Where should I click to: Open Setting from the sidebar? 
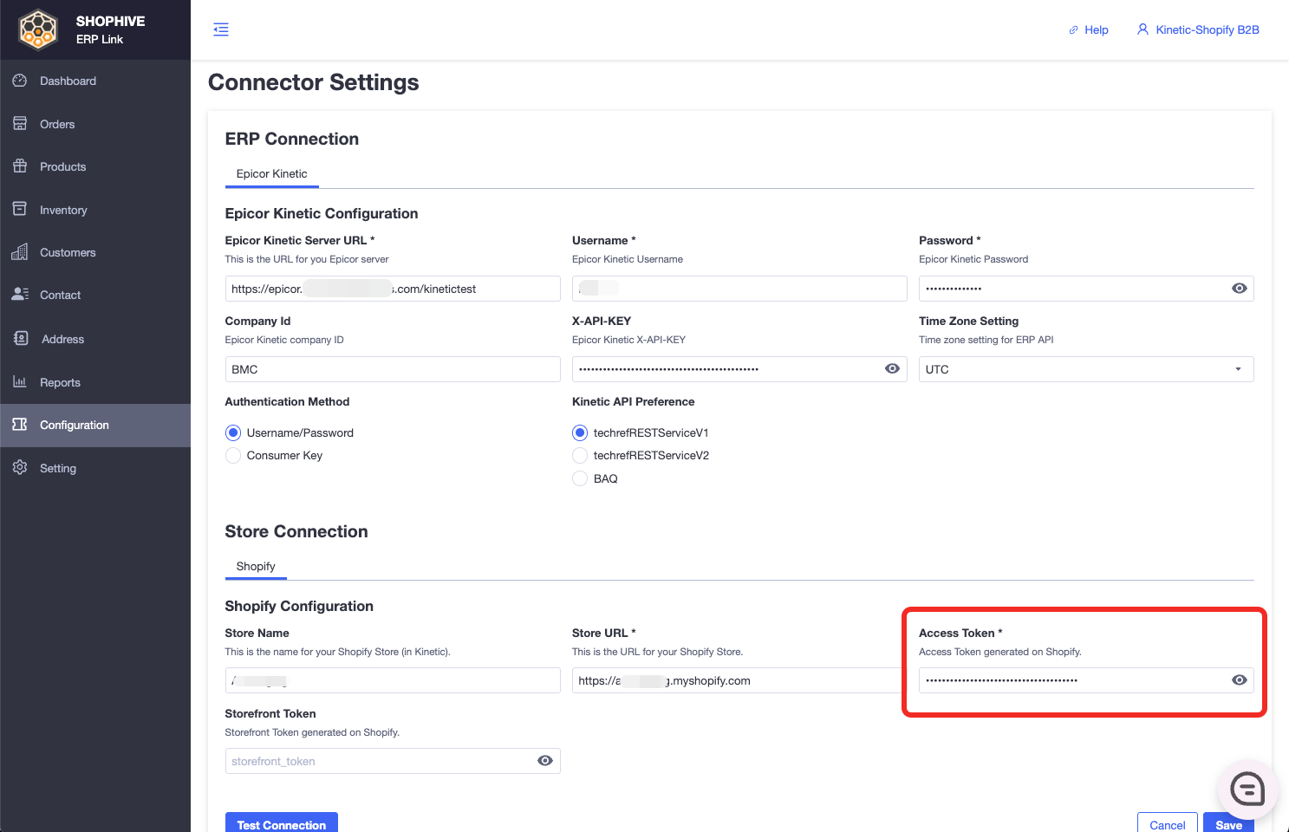95,468
